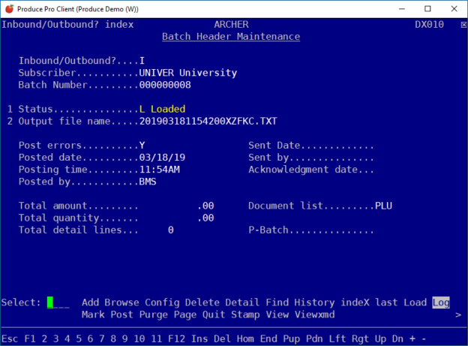Click the Posted date 03/18/19
The height and width of the screenshot is (346, 468).
162,158
